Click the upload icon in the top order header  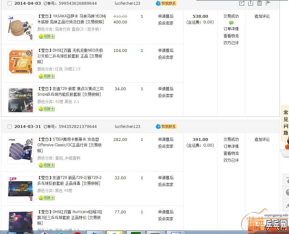[x=251, y=3]
